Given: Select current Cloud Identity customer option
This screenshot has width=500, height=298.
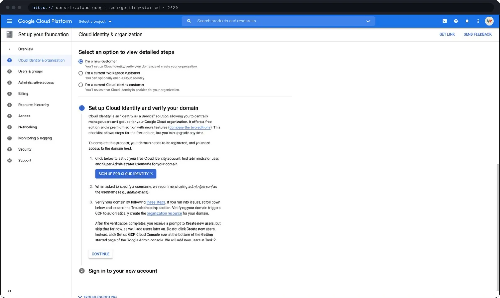Looking at the screenshot, I should point(81,85).
